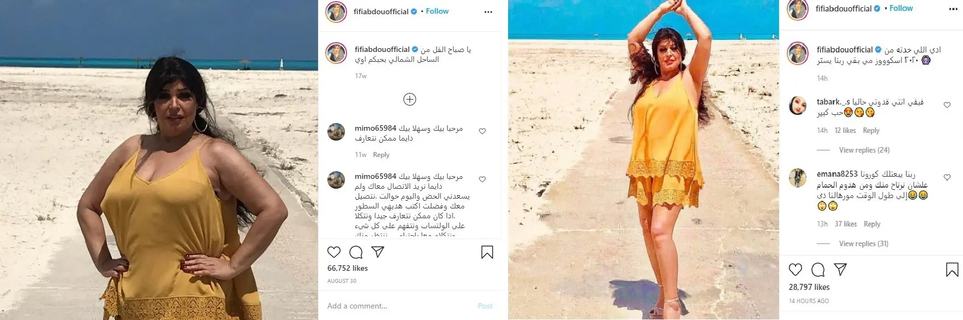Expand View replies (24)
963x320 pixels.
click(x=864, y=150)
